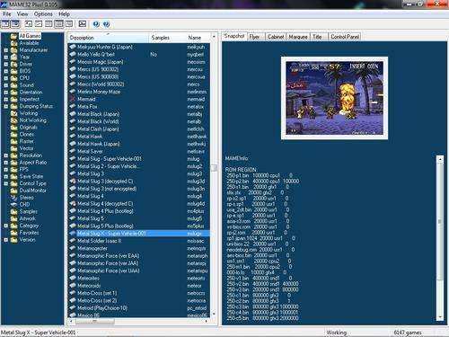Switch to the Flyer tab
The height and width of the screenshot is (337, 449).
point(255,37)
